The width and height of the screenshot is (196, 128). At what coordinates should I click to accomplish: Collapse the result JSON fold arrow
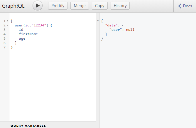[x=98, y=21]
